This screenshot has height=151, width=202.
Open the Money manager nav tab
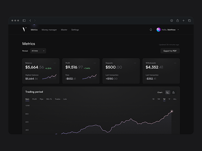(x=49, y=30)
